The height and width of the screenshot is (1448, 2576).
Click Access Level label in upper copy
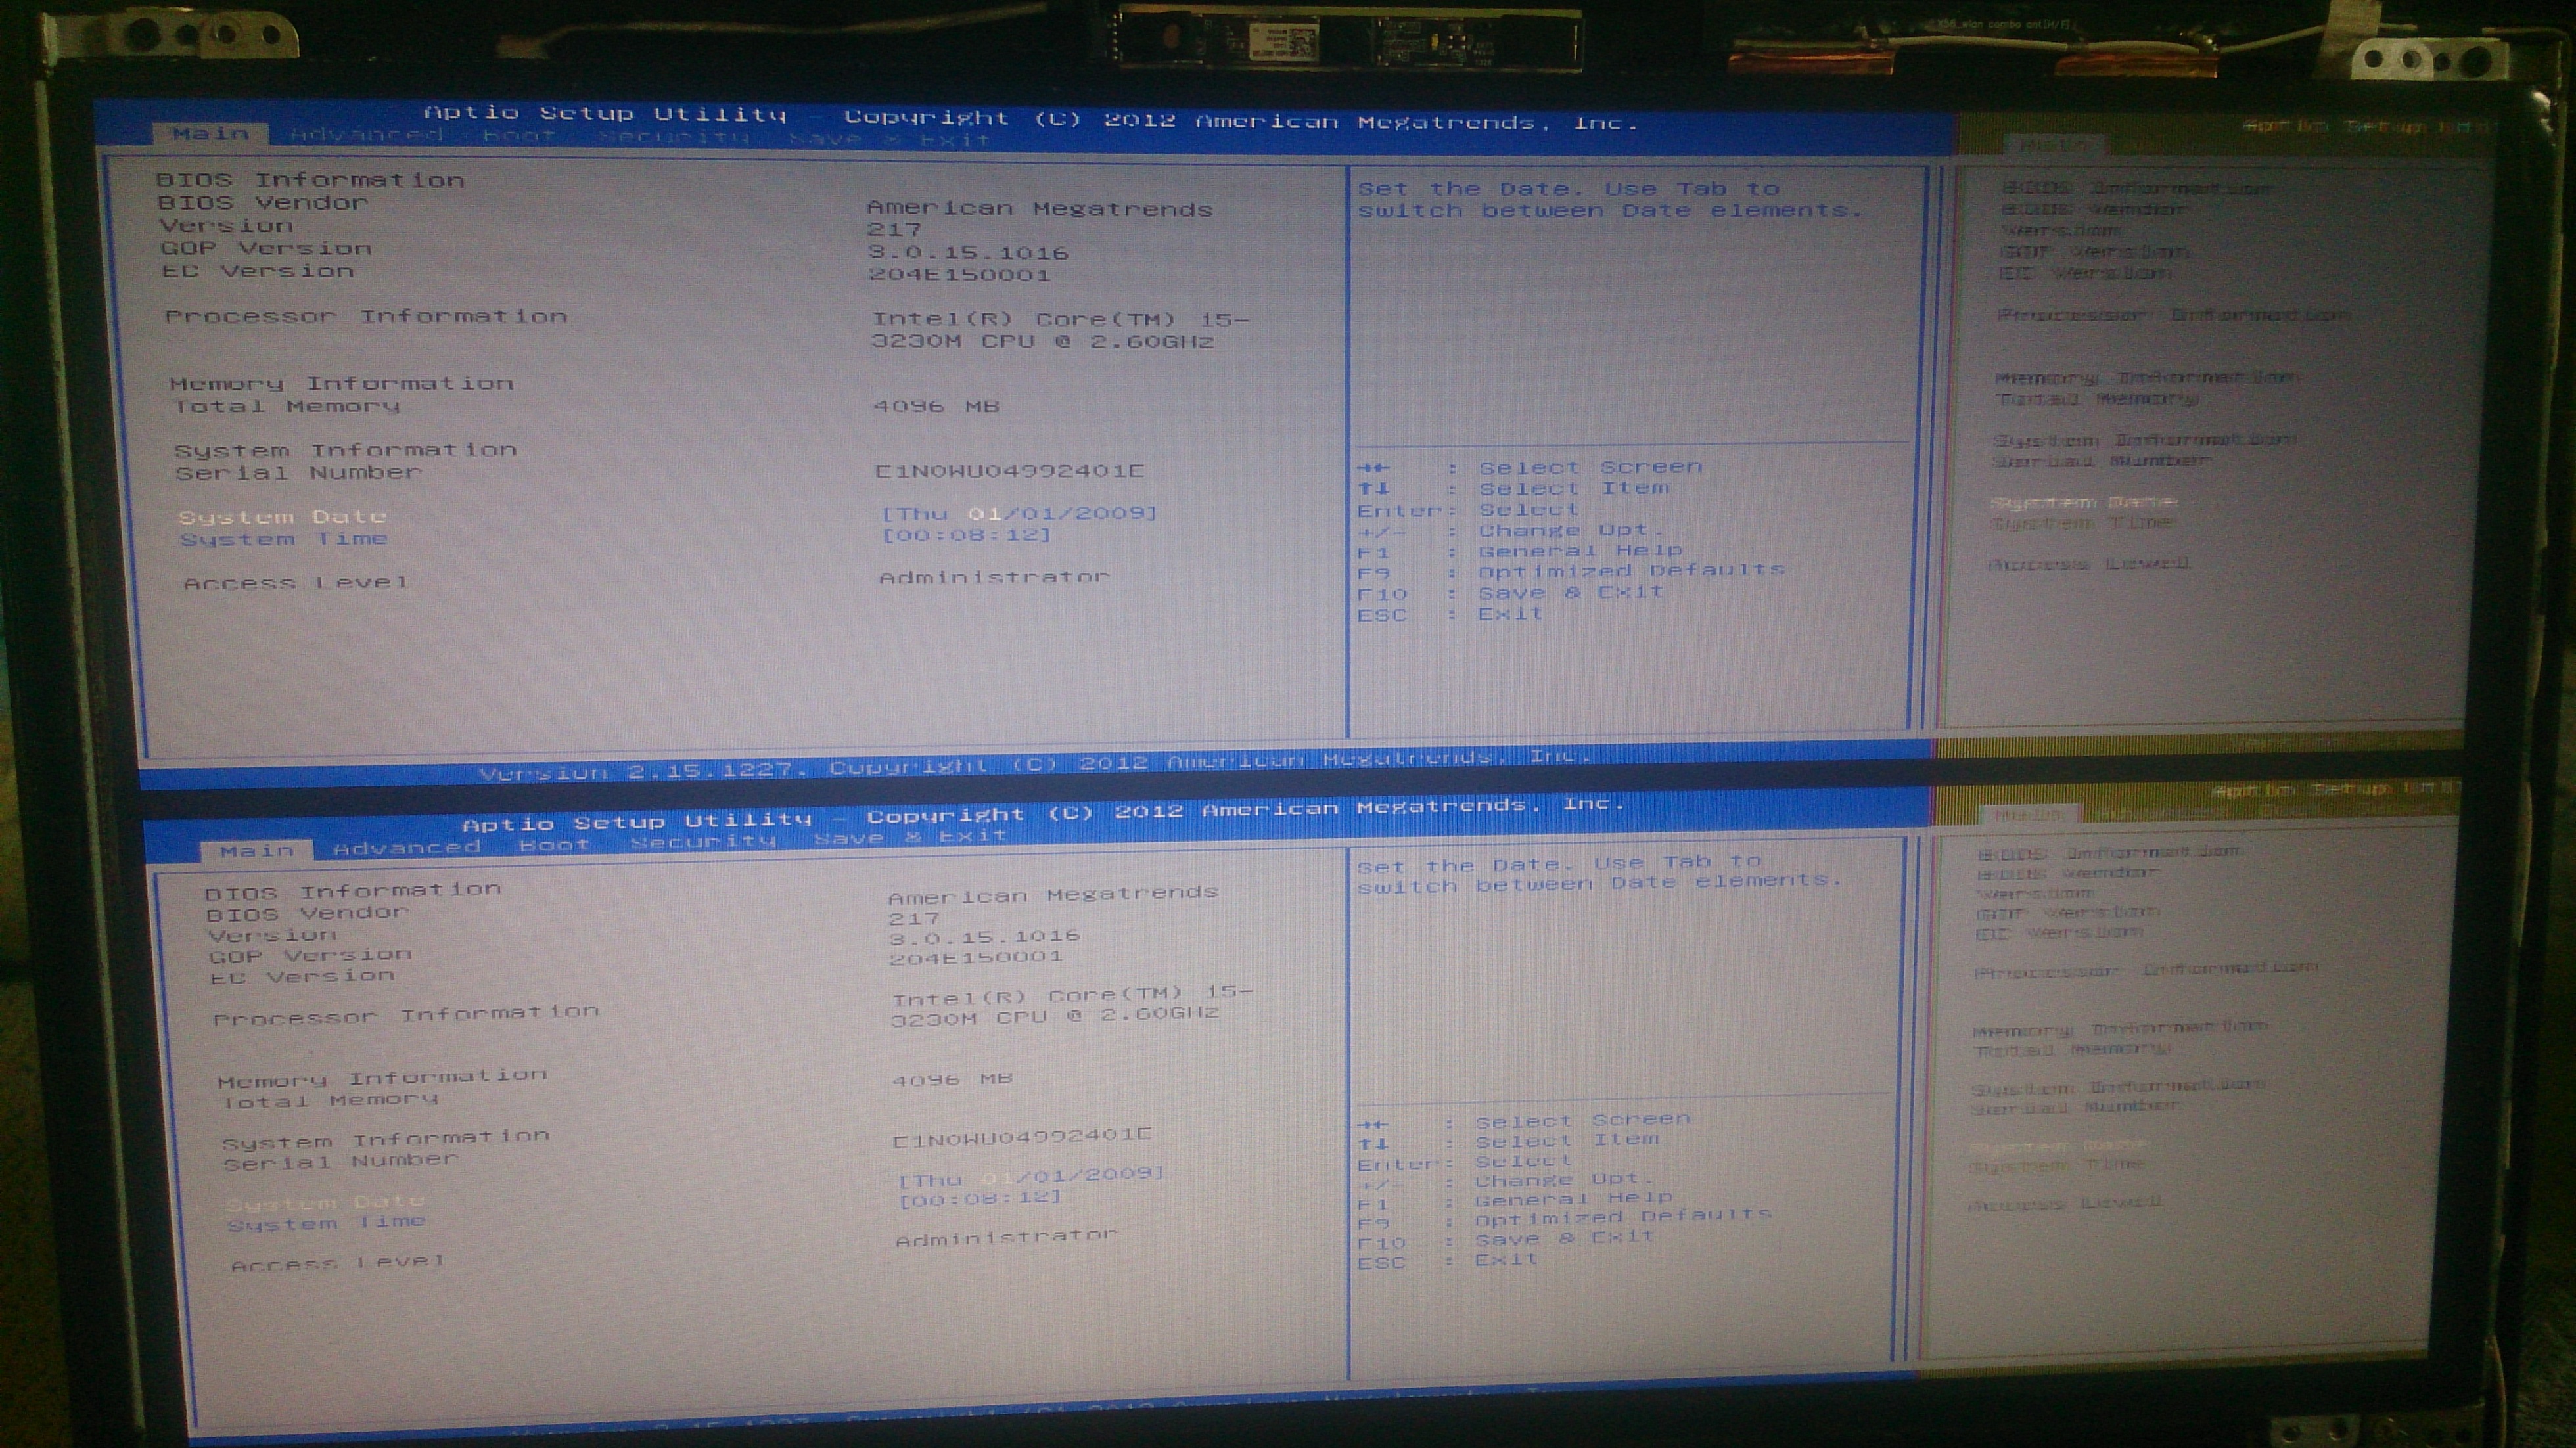coord(296,582)
